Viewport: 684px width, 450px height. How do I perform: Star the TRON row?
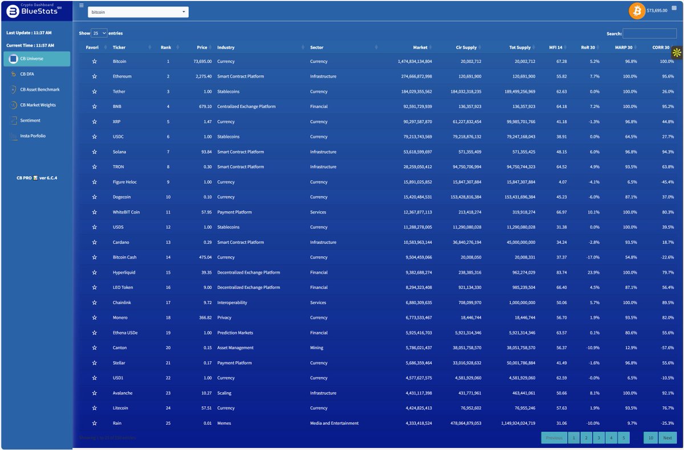(95, 167)
